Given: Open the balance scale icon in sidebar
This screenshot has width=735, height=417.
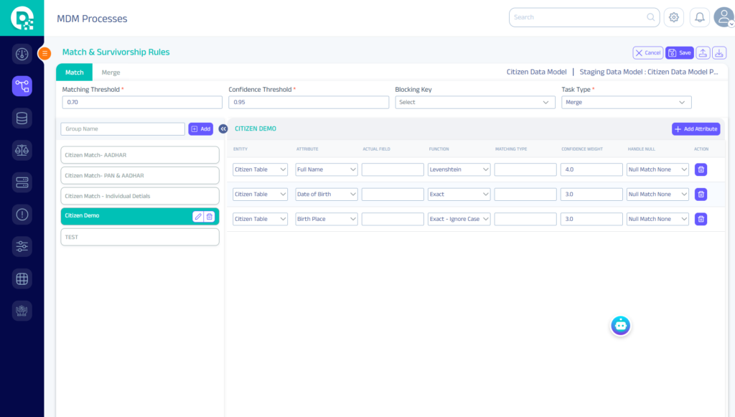Looking at the screenshot, I should (22, 150).
